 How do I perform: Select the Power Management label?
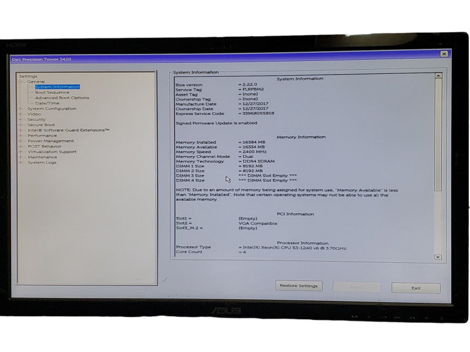(51, 141)
